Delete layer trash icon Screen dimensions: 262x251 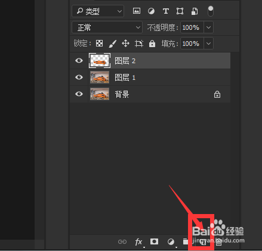(218, 242)
